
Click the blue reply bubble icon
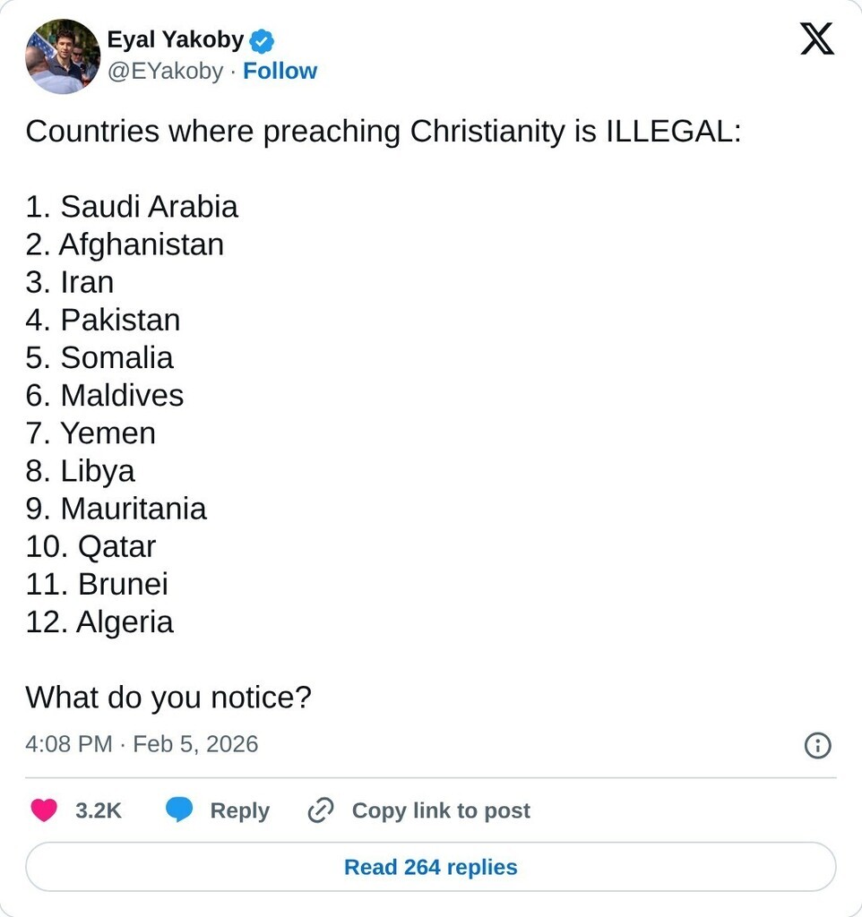coord(179,810)
